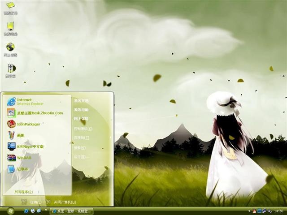Switch to the 桌面 - 壁纸 taskbar window
Screen dimensions: 287x215
pyautogui.click(x=72, y=211)
